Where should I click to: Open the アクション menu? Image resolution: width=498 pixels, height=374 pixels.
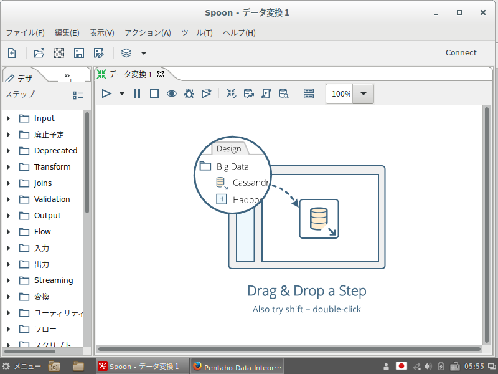(148, 32)
